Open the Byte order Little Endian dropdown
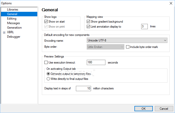Viewport: 175px width, 113px height. [105, 47]
